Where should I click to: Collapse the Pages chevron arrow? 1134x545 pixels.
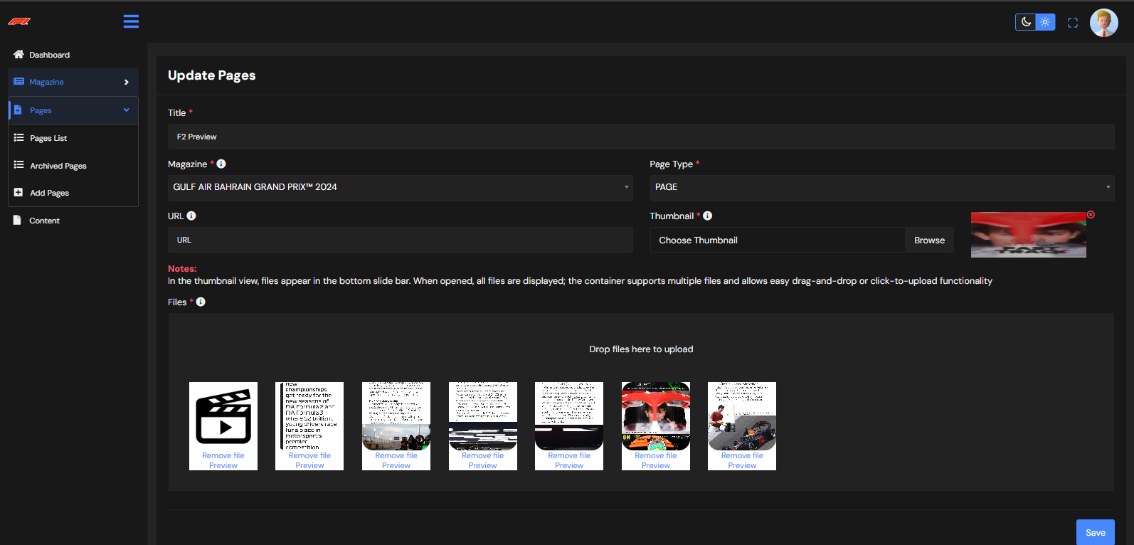pyautogui.click(x=127, y=110)
